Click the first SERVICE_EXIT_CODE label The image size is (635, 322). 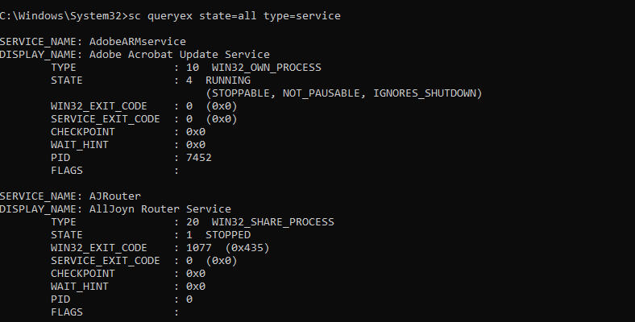click(105, 119)
